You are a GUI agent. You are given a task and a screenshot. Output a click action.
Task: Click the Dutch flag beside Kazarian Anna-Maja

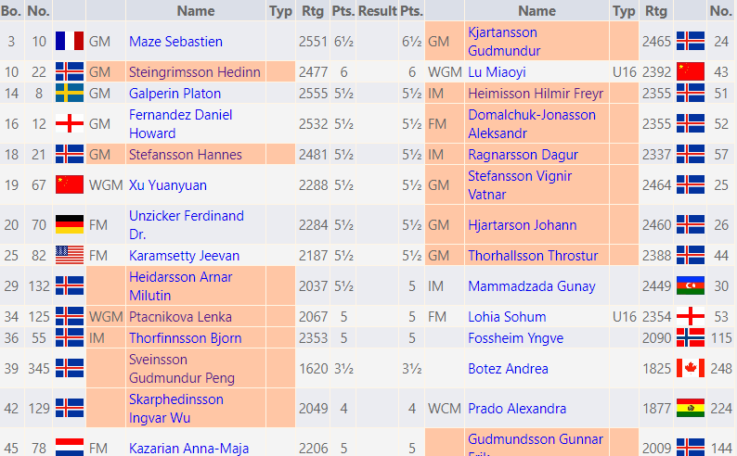[70, 448]
